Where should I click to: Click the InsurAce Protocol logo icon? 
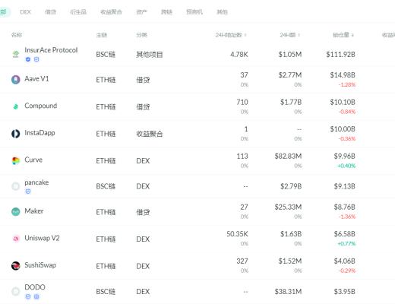pyautogui.click(x=16, y=54)
